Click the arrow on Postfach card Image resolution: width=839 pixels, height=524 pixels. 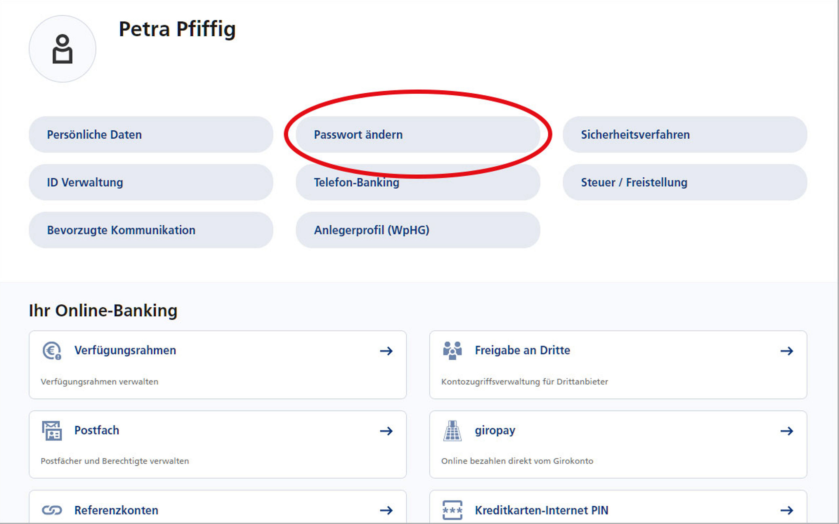tap(386, 431)
